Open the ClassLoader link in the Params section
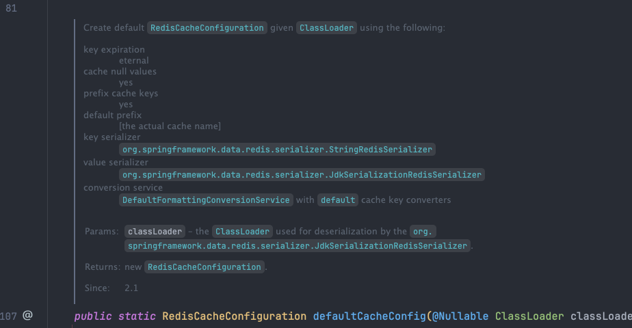Viewport: 632px width, 328px height. 242,232
